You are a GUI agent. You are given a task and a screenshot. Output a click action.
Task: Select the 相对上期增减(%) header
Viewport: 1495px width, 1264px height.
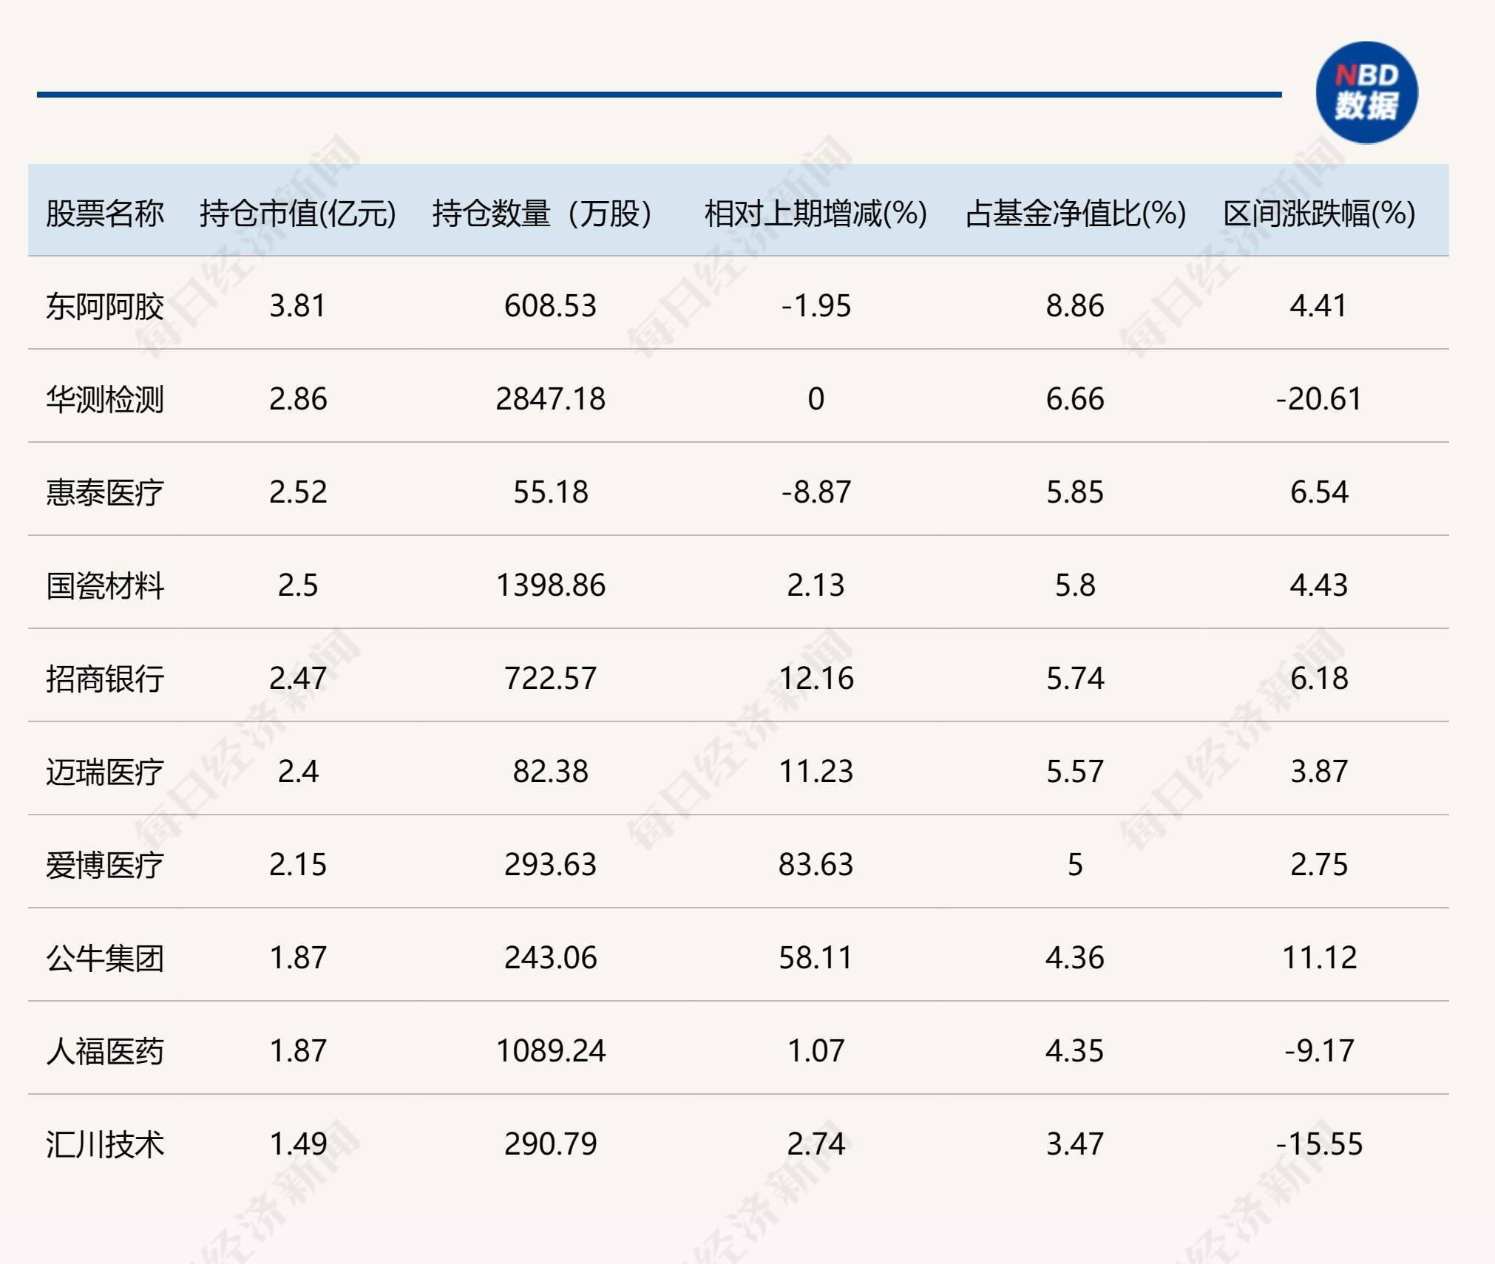coord(816,214)
